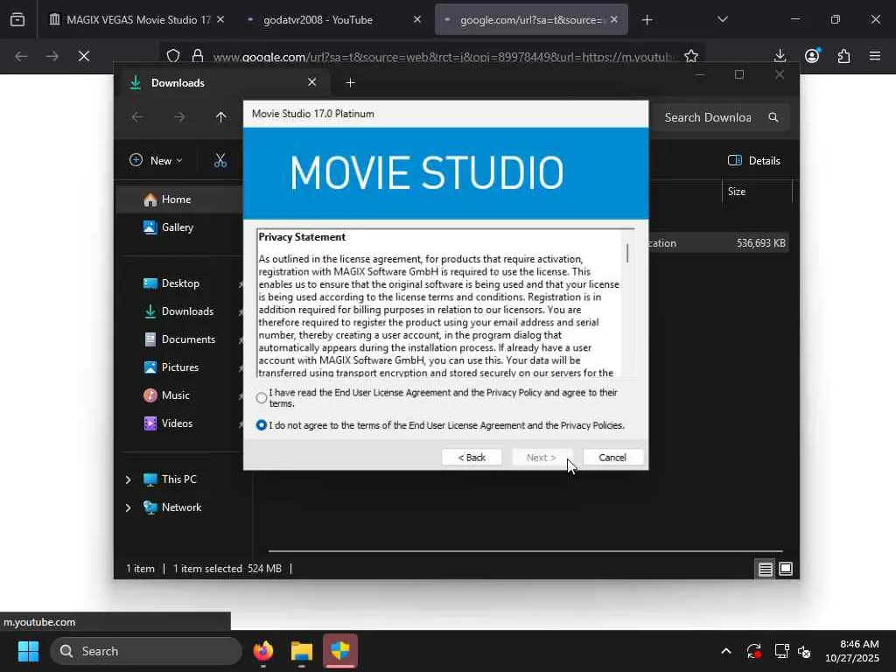Image resolution: width=896 pixels, height=672 pixels.
Task: Click browser back arrow
Action: [x=21, y=56]
